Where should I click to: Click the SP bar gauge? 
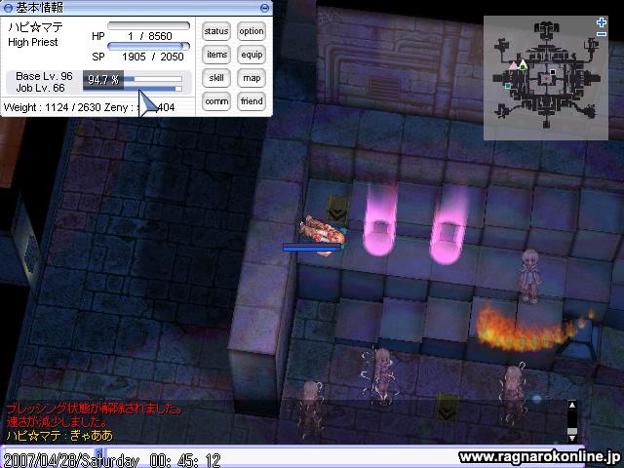point(148,46)
